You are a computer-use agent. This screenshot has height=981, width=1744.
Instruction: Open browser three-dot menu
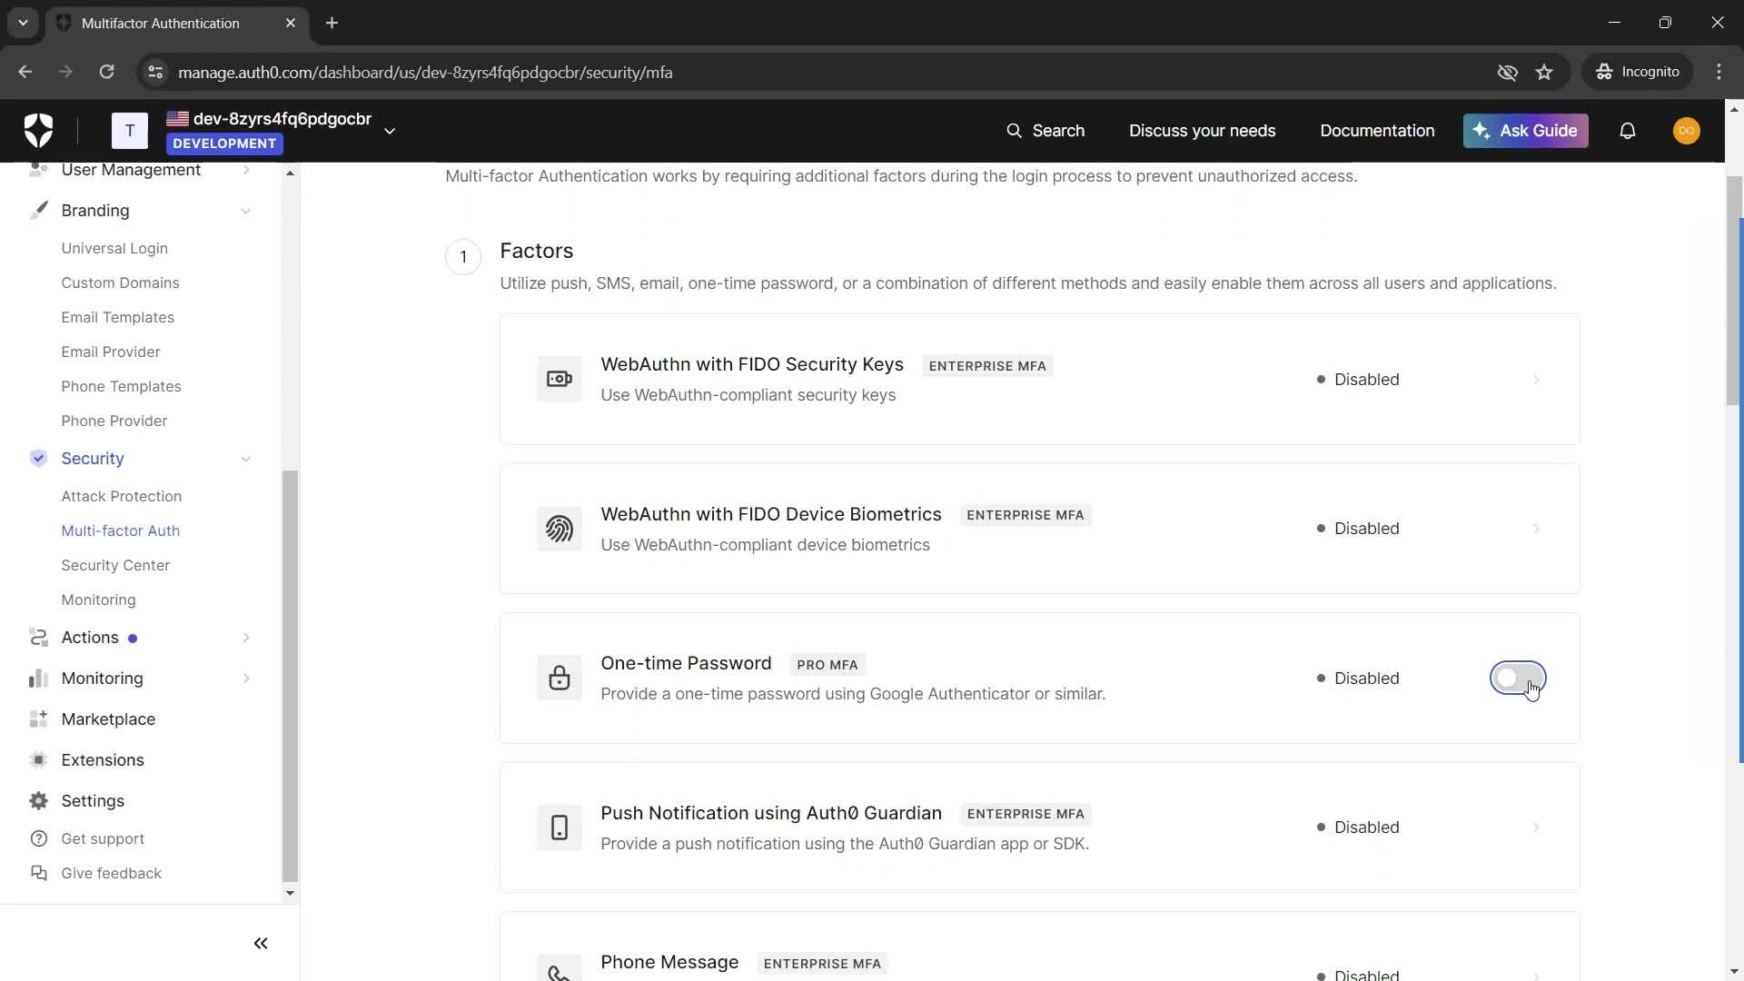click(x=1719, y=72)
